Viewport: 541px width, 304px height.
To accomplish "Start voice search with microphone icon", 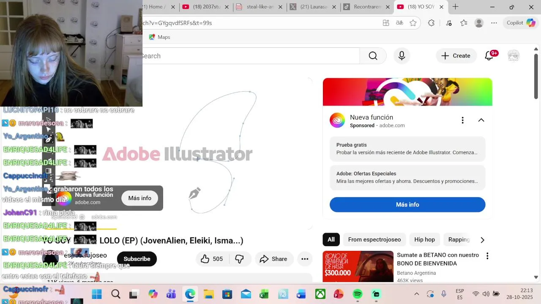I will (x=402, y=56).
